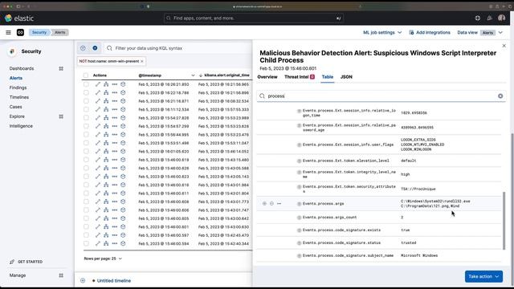The height and width of the screenshot is (289, 514).
Task: Open @timestamp column header menu chevron
Action: [x=193, y=75]
